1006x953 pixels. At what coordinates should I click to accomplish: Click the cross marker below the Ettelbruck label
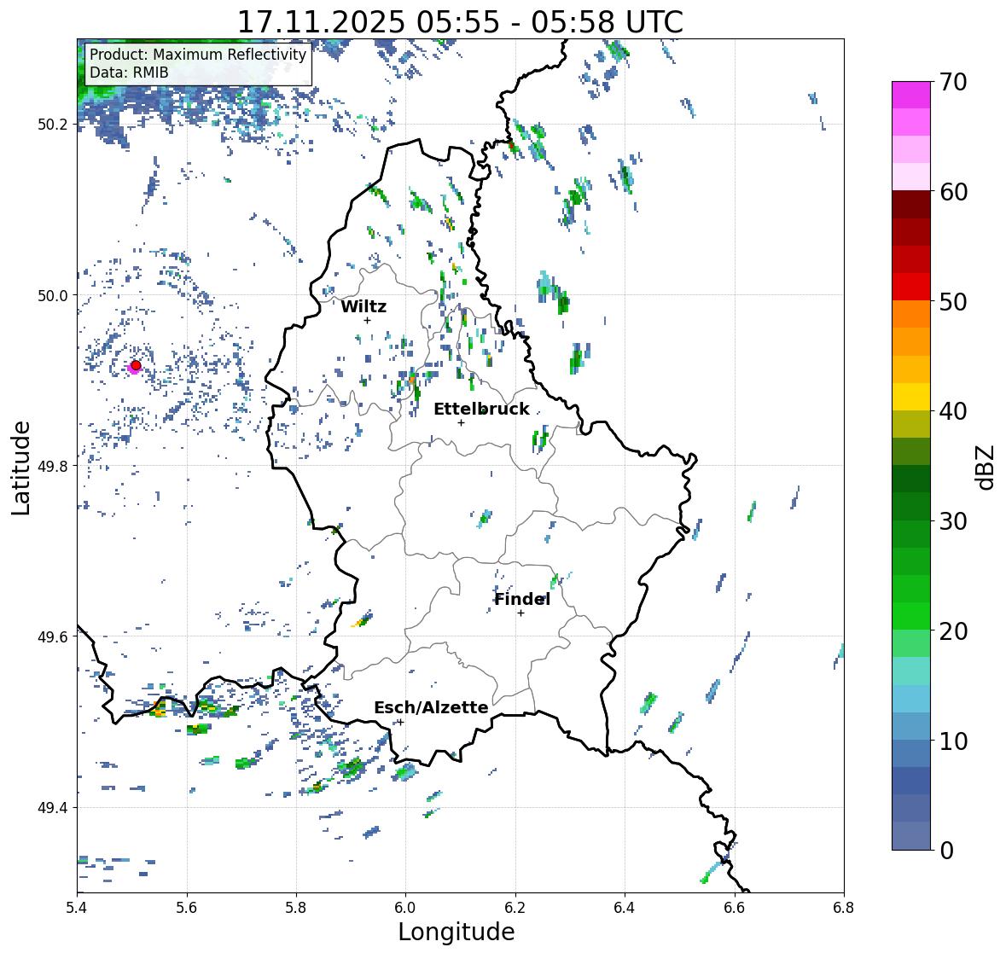click(x=461, y=422)
